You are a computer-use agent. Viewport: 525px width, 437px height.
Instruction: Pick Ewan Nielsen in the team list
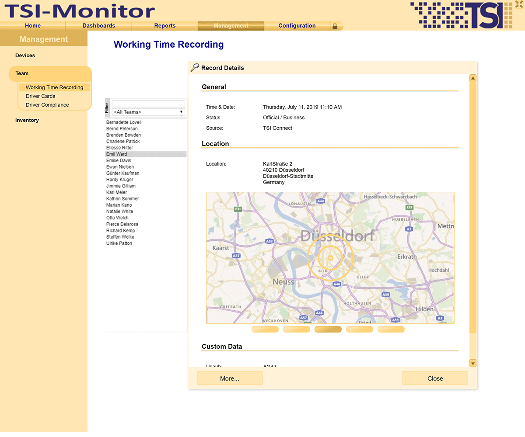146,167
